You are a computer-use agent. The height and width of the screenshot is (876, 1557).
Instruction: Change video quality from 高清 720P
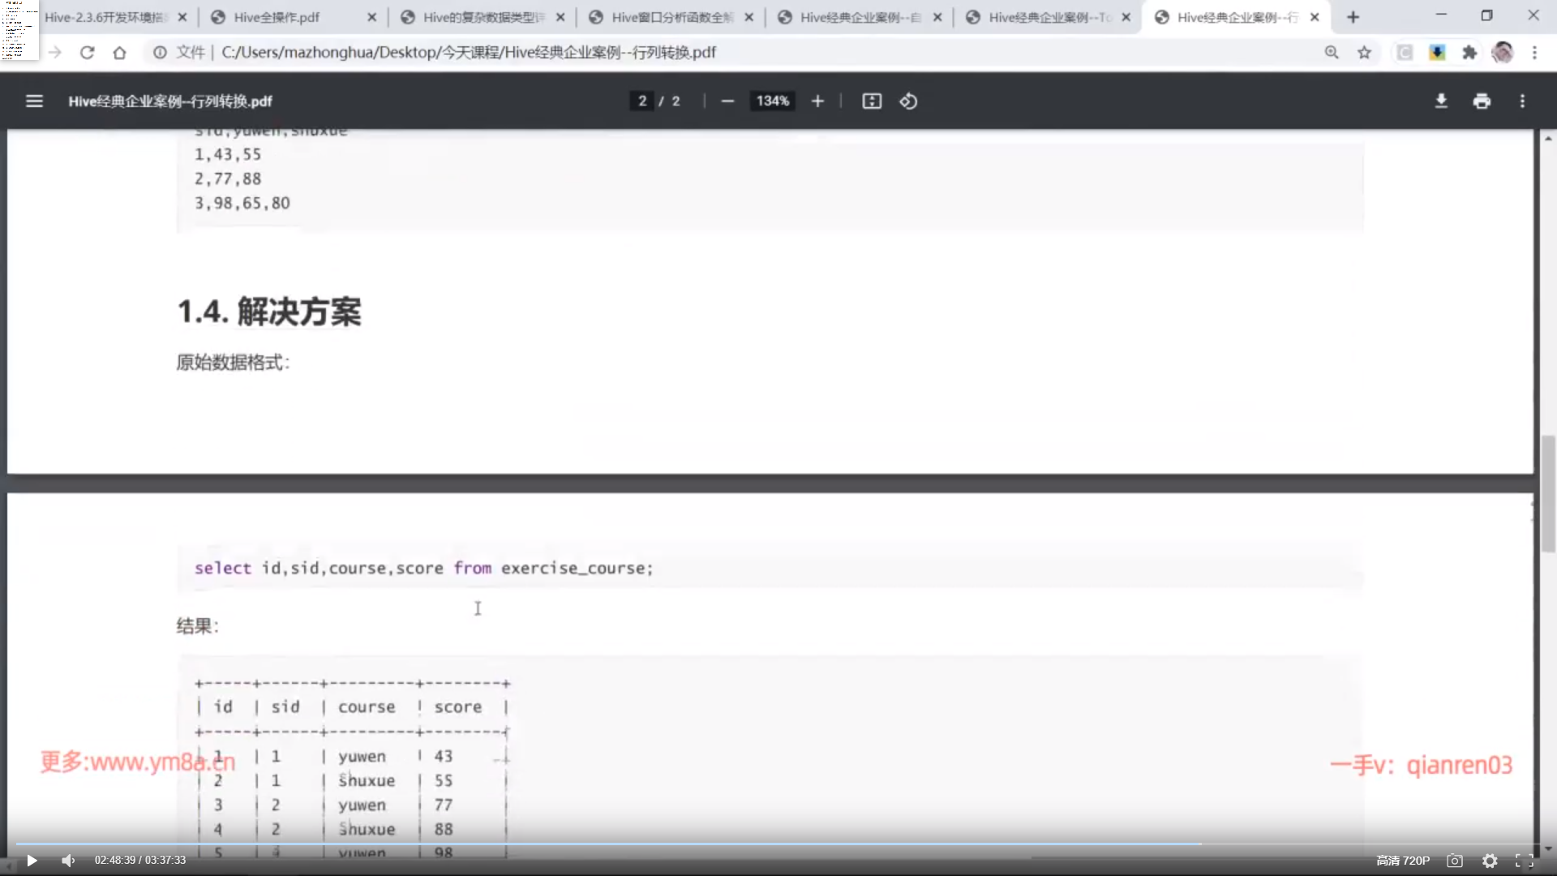click(1403, 861)
